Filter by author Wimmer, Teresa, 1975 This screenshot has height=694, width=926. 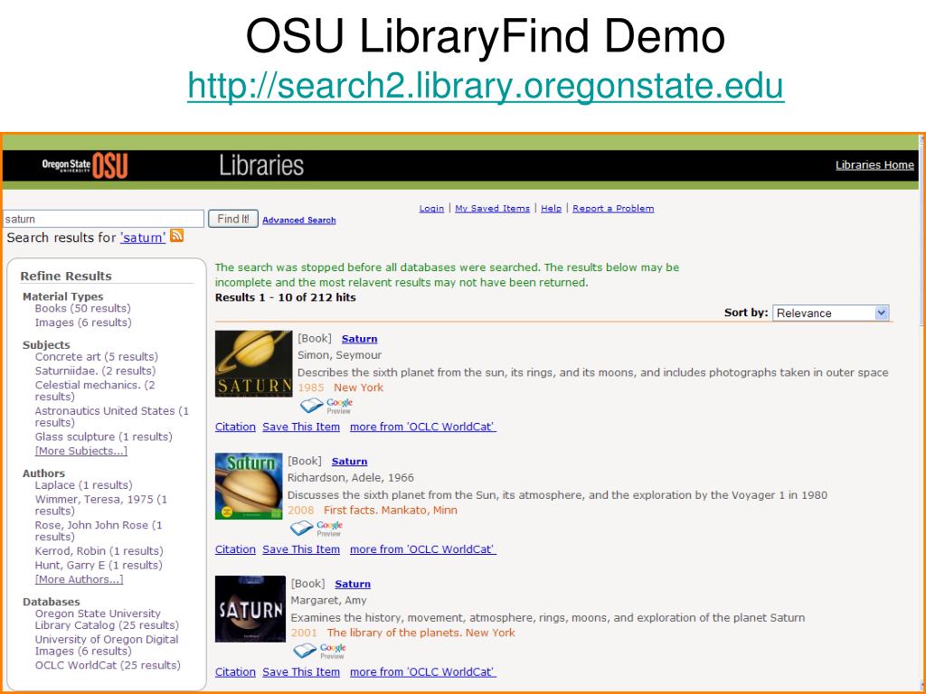(101, 505)
